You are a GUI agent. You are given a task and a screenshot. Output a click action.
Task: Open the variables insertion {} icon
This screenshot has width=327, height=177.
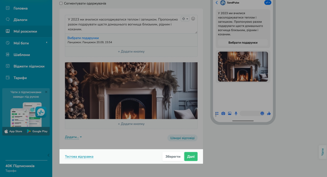[x=183, y=19]
